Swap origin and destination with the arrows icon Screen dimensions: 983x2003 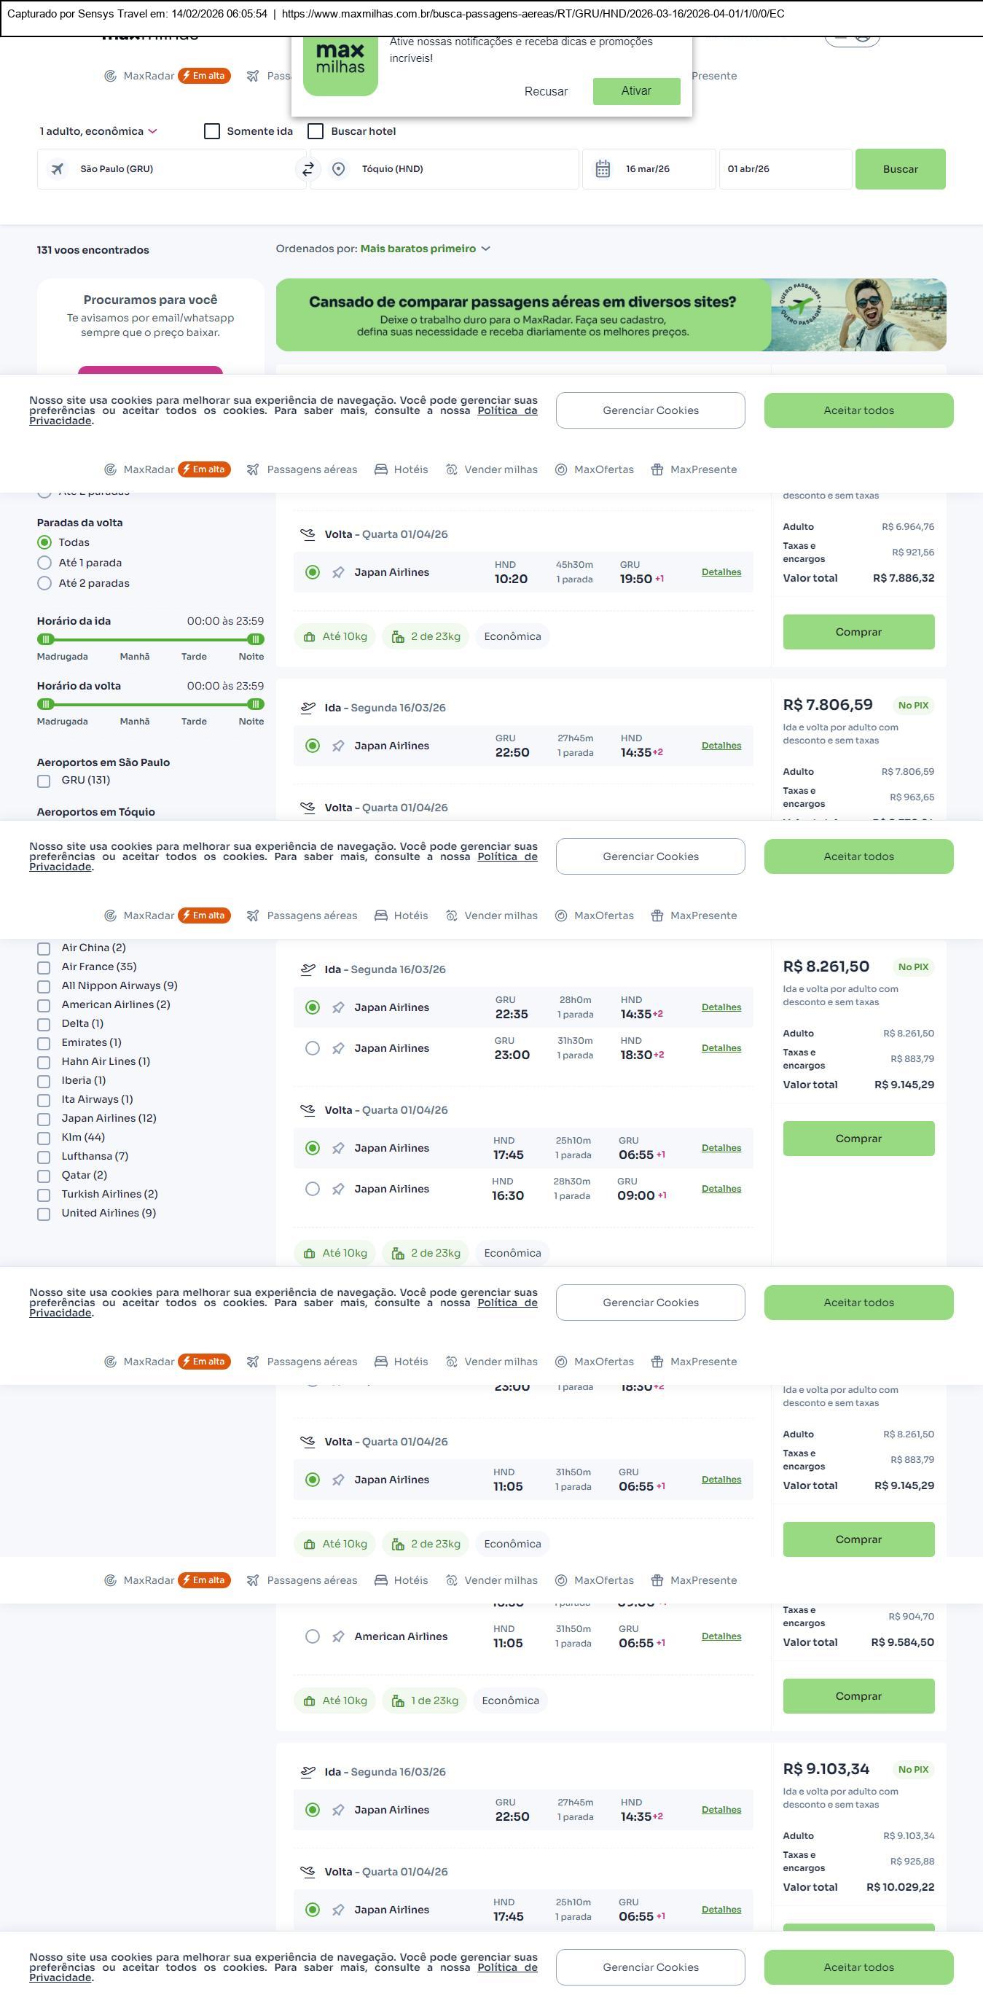point(308,168)
